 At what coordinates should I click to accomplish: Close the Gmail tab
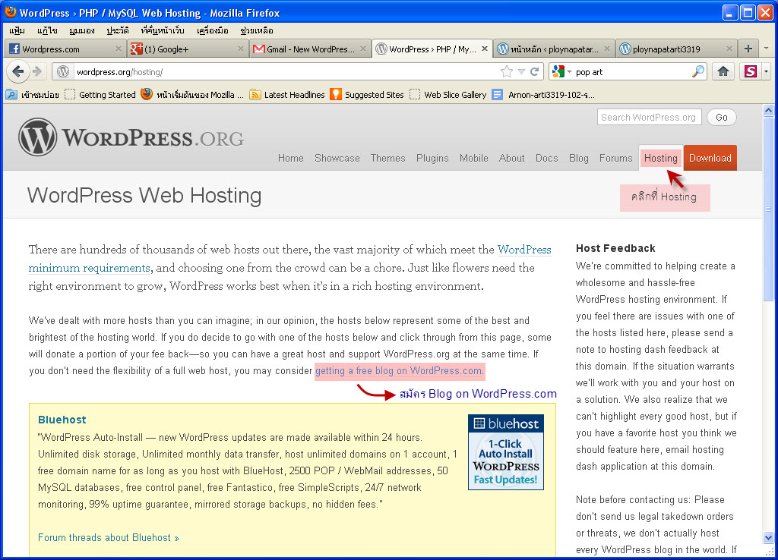(363, 49)
